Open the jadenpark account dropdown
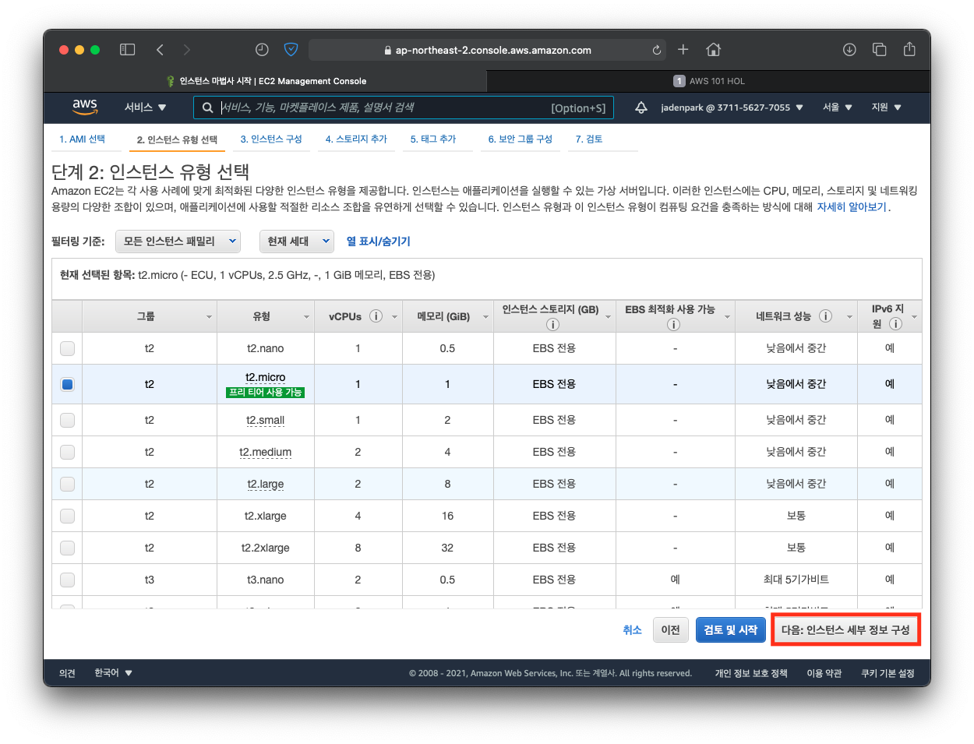 point(732,108)
